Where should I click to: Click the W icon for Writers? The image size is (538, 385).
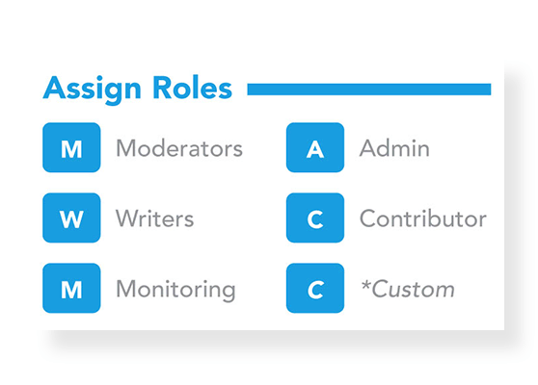coord(71,218)
